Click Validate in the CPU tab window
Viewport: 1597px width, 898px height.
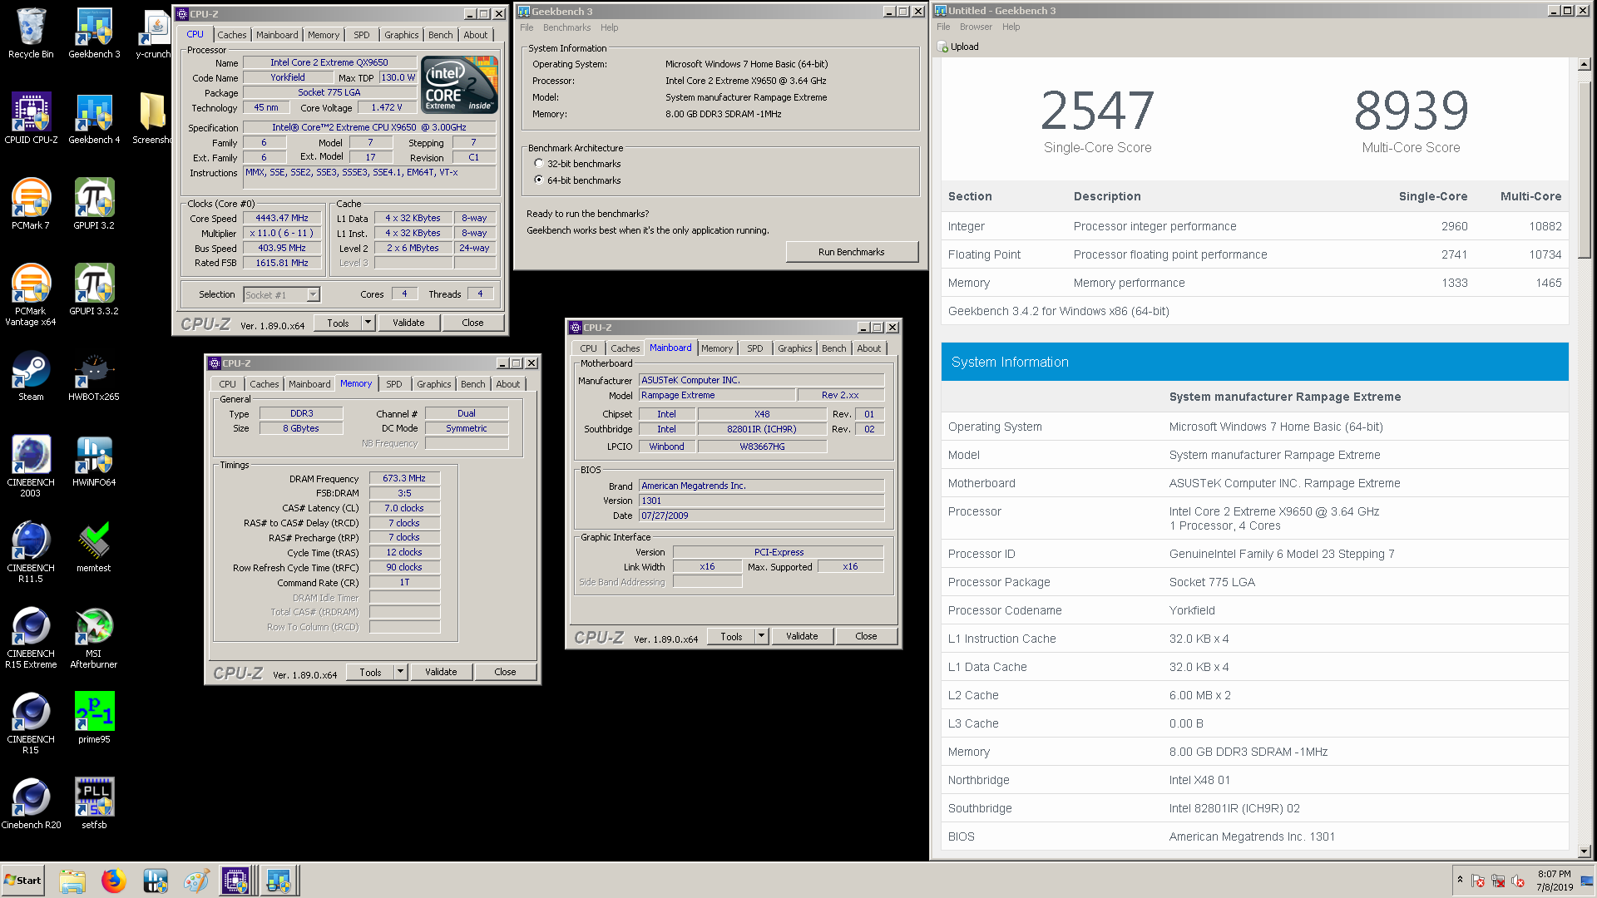click(x=408, y=323)
